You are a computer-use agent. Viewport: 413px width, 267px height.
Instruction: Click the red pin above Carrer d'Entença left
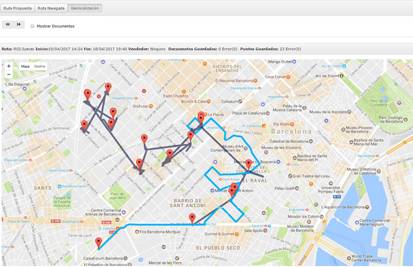pos(84,126)
